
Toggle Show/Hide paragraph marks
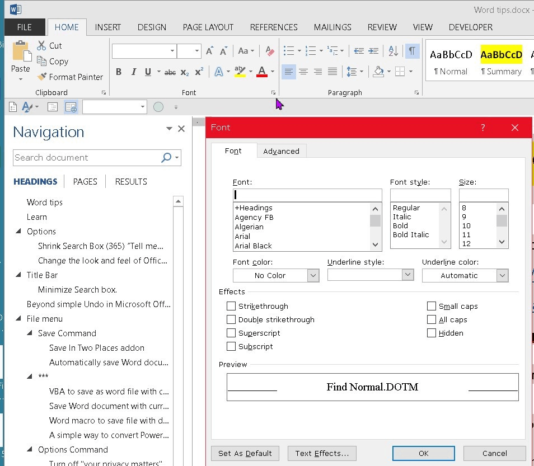click(x=412, y=51)
